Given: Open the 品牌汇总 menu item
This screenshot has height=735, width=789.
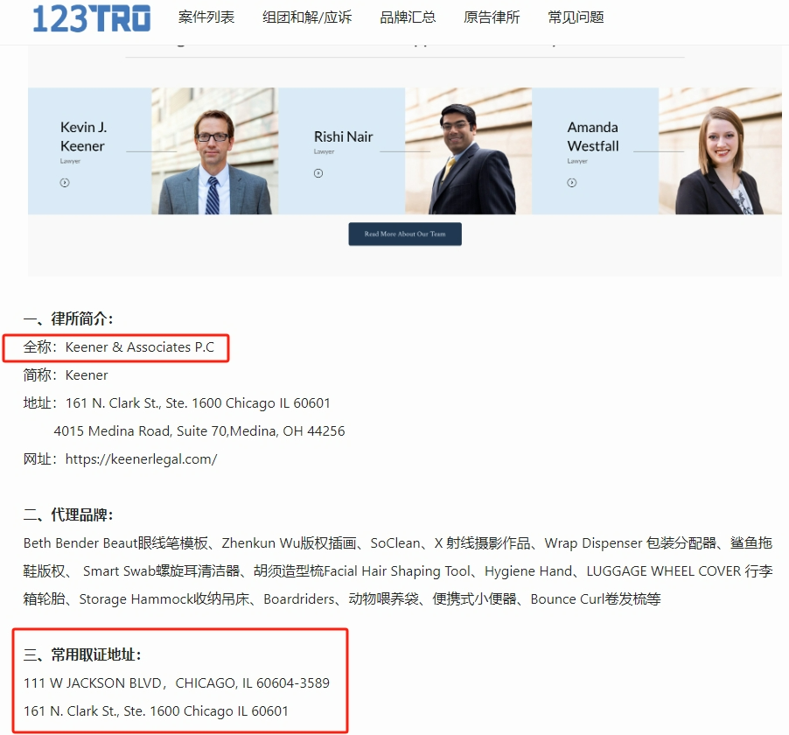Looking at the screenshot, I should tap(408, 17).
